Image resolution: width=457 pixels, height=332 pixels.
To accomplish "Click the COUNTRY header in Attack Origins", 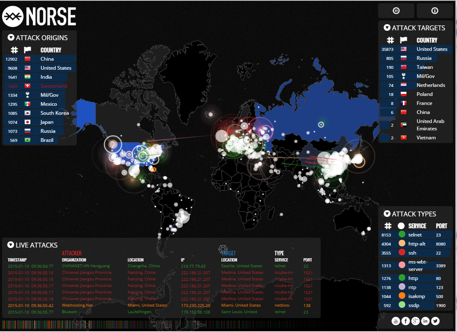I will pyautogui.click(x=51, y=50).
